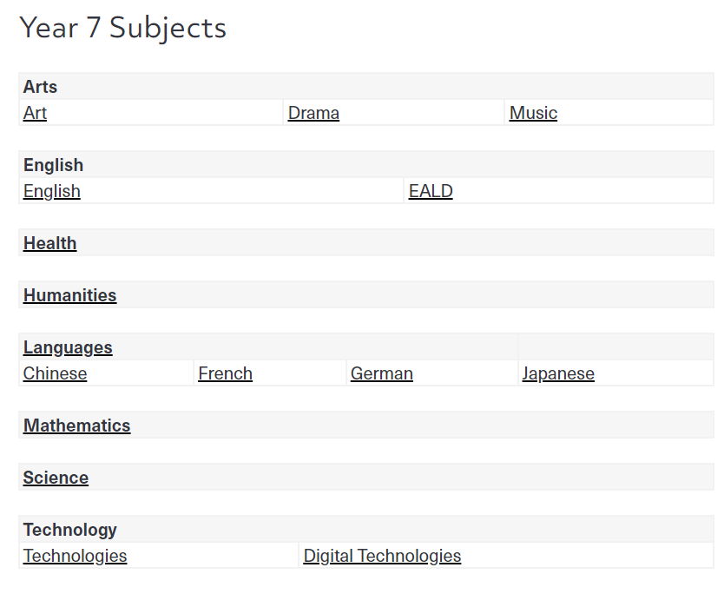The width and height of the screenshot is (724, 607).
Task: Click the bold Arts section heading
Action: (x=40, y=87)
